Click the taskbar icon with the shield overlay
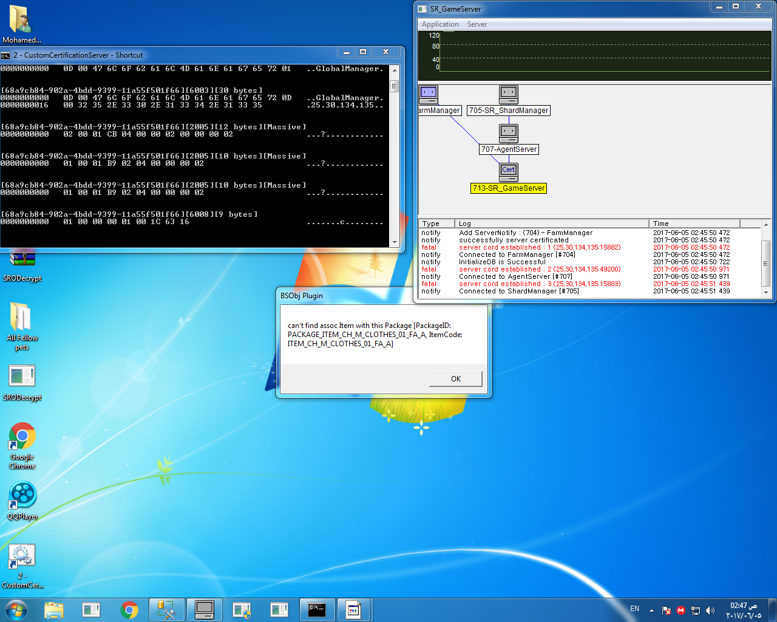This screenshot has height=622, width=777. pyautogui.click(x=242, y=610)
